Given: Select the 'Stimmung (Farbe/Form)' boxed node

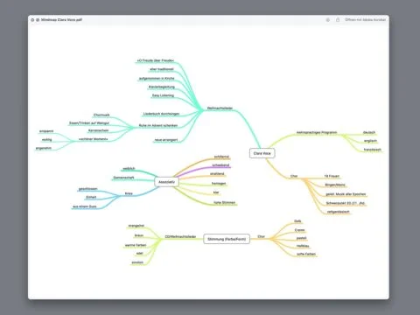Looking at the screenshot, I should pos(227,239).
